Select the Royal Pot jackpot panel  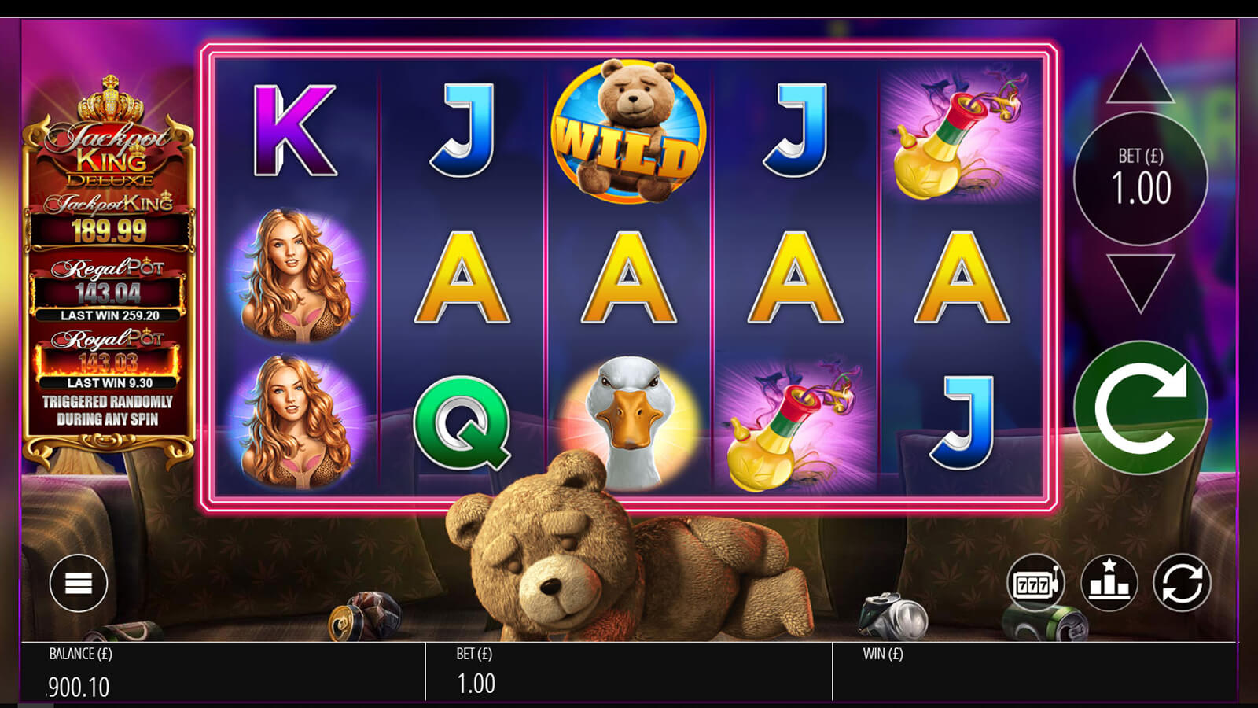109,358
